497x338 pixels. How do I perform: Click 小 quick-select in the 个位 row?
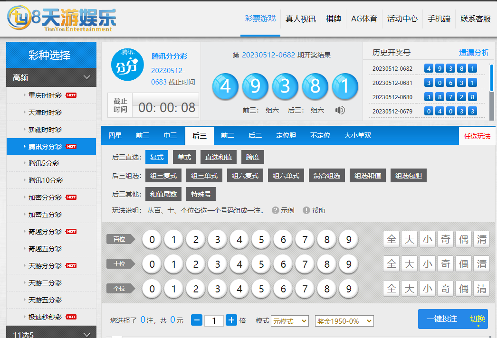[428, 288]
